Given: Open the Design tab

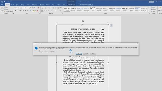Looking at the screenshot, I should pos(23,5).
